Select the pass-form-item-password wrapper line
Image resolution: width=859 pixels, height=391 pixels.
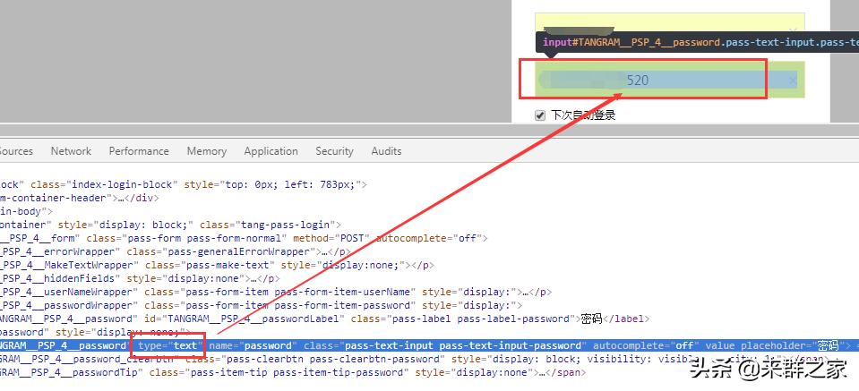tap(262, 305)
